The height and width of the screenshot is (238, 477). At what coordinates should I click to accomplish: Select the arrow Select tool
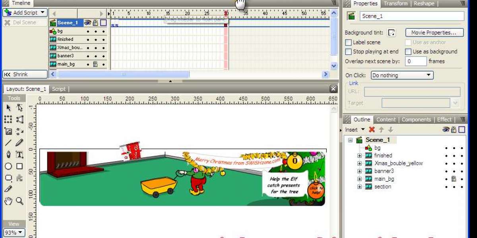[8, 108]
